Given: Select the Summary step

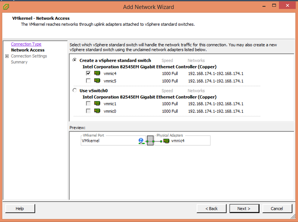Looking at the screenshot, I should pyautogui.click(x=19, y=62).
